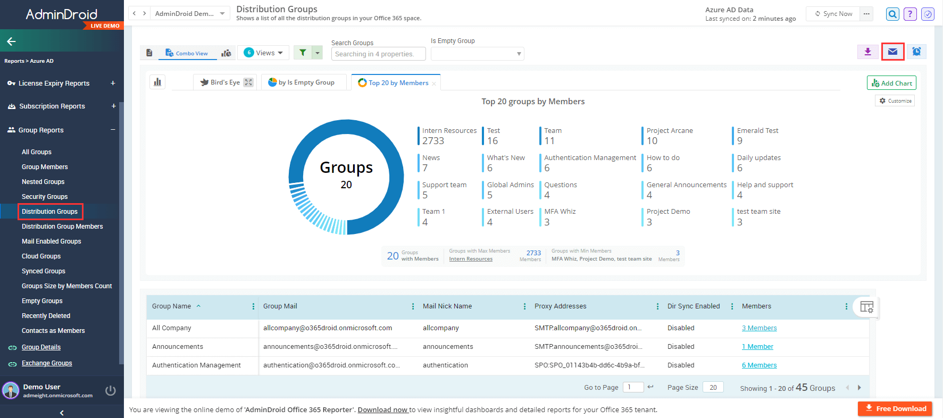Viewport: 943px width, 418px height.
Task: Click the schedule alarm clock icon
Action: [x=916, y=52]
